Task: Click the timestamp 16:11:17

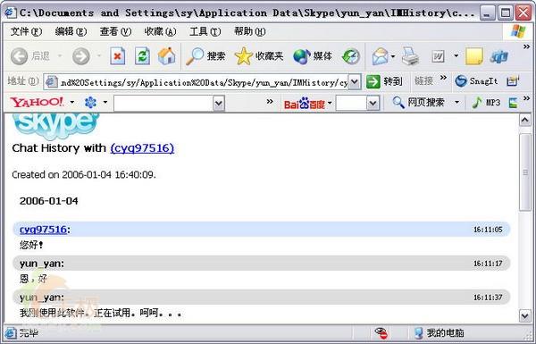Action: 488,264
